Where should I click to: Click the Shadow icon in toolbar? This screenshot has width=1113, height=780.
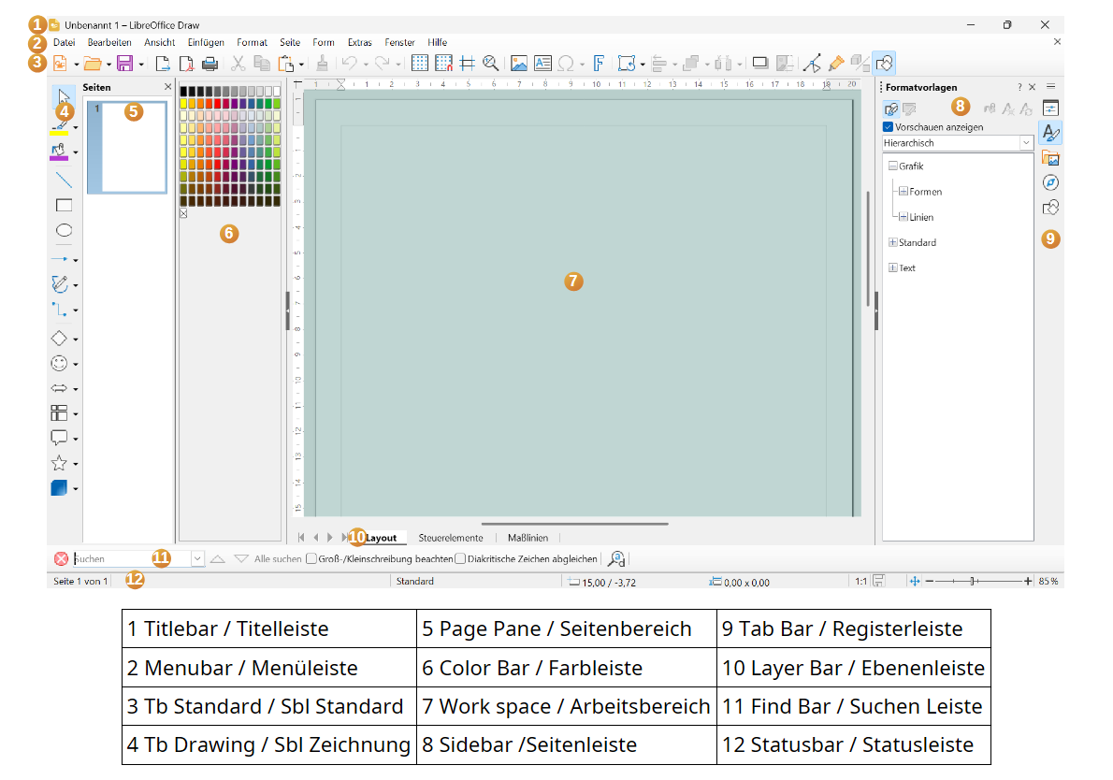760,64
